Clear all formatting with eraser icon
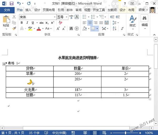 point(61,23)
